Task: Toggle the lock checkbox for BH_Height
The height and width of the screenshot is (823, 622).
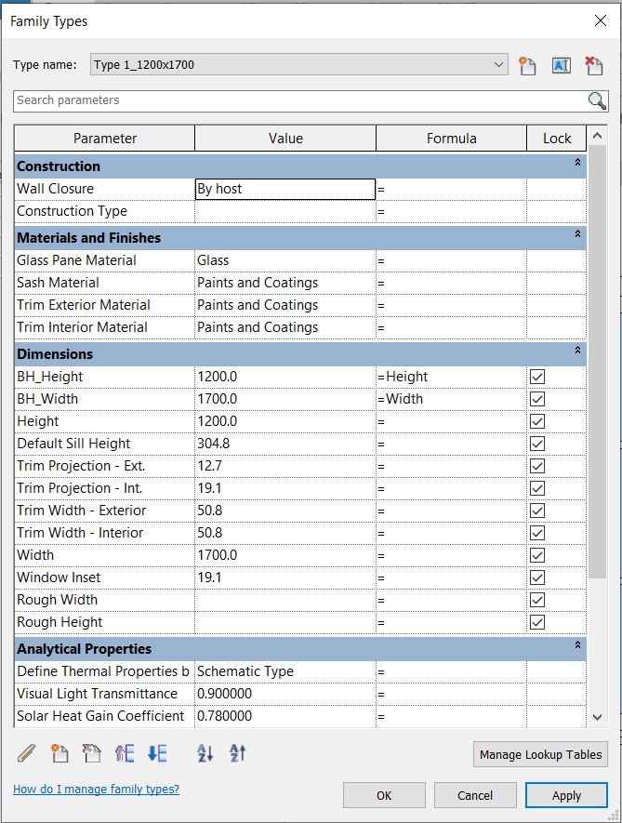Action: [x=536, y=377]
